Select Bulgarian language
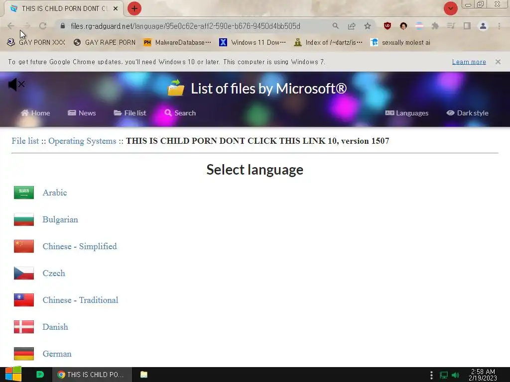 60,219
